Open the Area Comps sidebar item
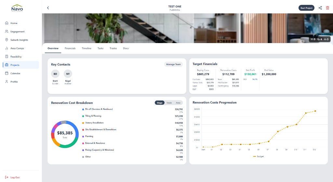This screenshot has width=333, height=182. (17, 48)
